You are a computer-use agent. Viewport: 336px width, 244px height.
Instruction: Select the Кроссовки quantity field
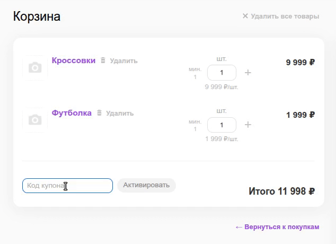coord(222,72)
